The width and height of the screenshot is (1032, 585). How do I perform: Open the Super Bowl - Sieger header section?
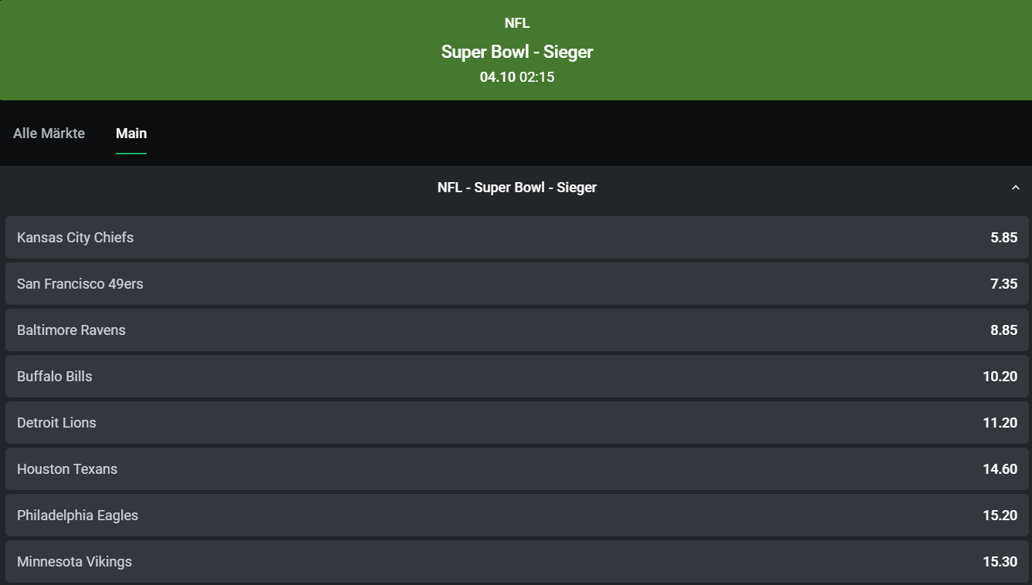point(516,187)
